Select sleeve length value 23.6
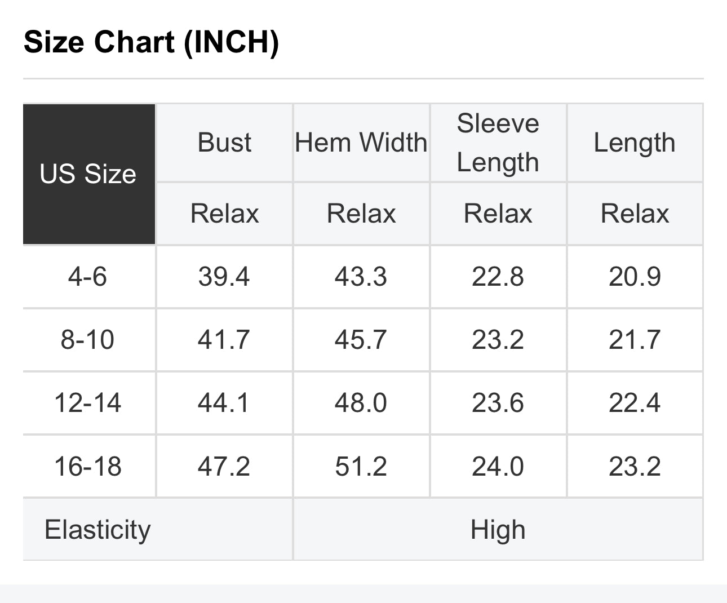The height and width of the screenshot is (603, 727). [498, 403]
